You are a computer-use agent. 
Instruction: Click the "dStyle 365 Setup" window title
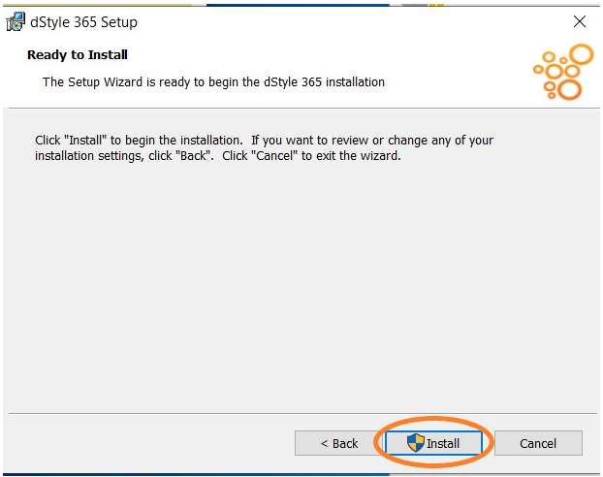tap(83, 22)
